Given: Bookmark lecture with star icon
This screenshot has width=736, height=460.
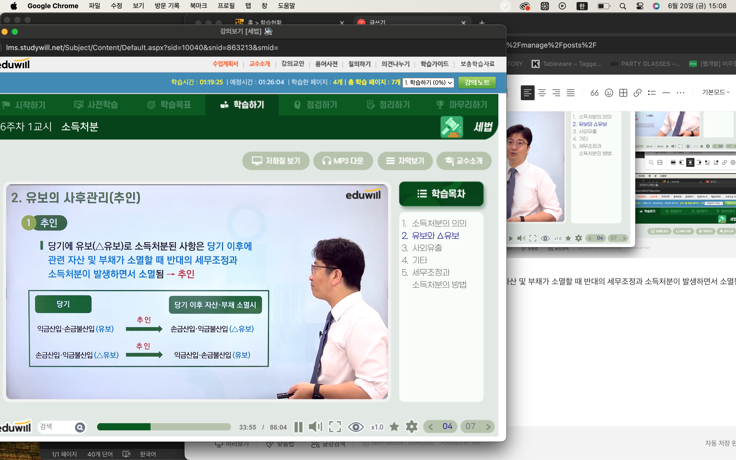Looking at the screenshot, I should [x=394, y=427].
